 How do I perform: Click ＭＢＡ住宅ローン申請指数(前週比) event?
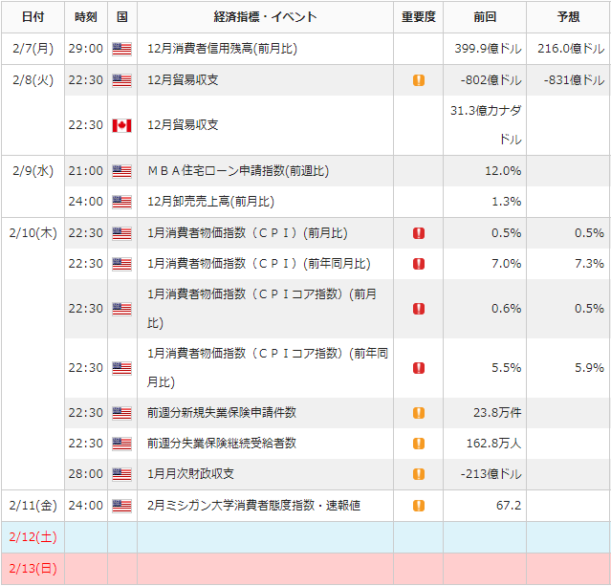238,171
